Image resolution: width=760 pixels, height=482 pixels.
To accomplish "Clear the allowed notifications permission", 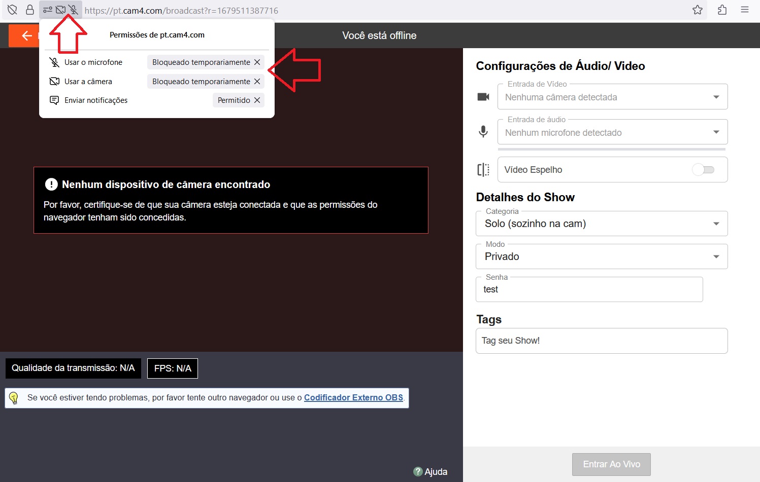I will pos(257,100).
